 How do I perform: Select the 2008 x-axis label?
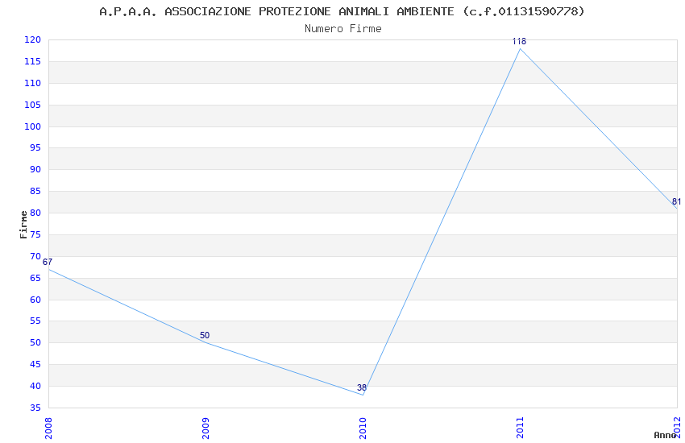click(48, 429)
